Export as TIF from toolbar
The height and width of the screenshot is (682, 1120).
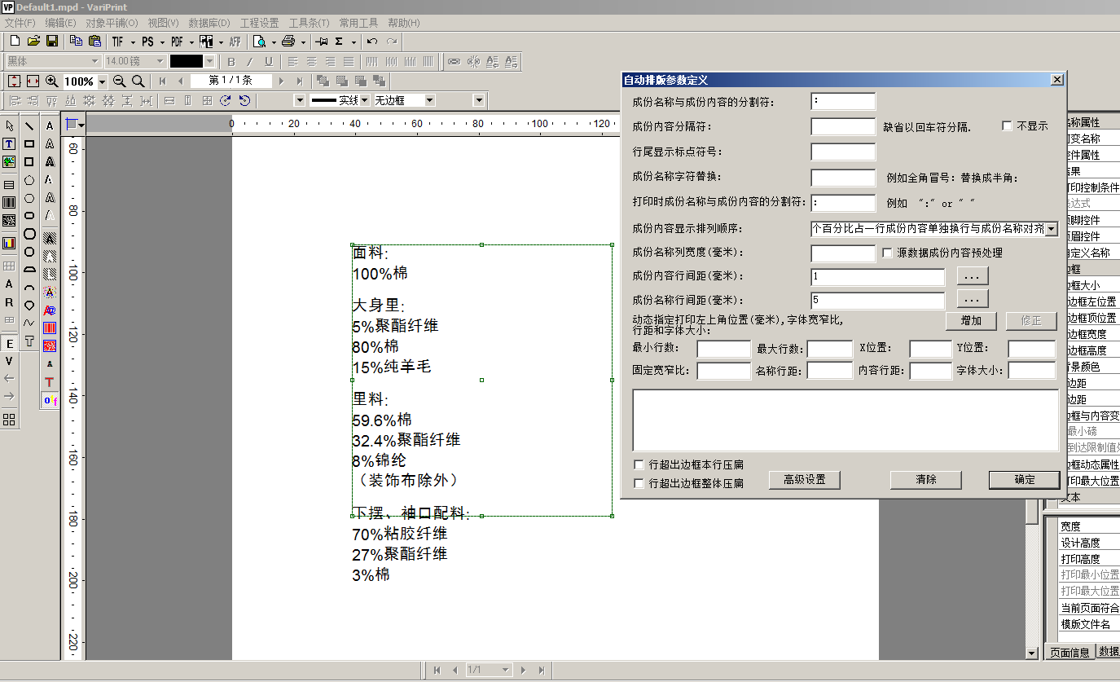[118, 42]
